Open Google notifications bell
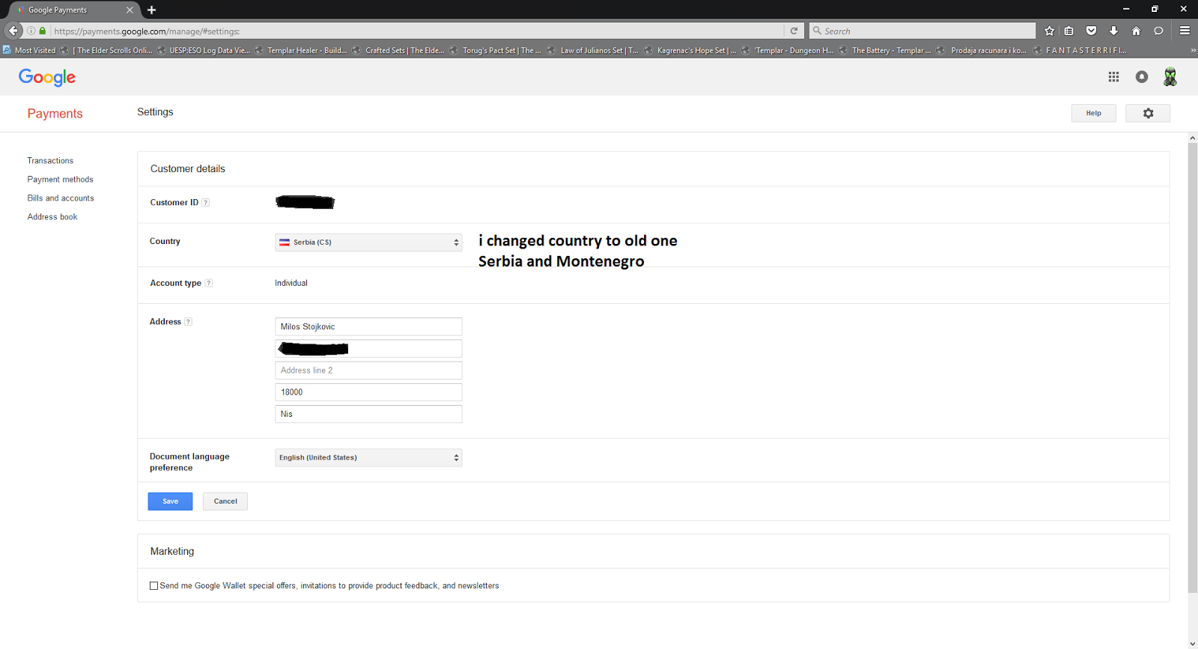 coord(1141,76)
